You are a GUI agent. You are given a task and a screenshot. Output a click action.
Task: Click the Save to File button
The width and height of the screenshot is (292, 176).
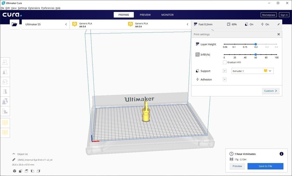pyautogui.click(x=265, y=166)
